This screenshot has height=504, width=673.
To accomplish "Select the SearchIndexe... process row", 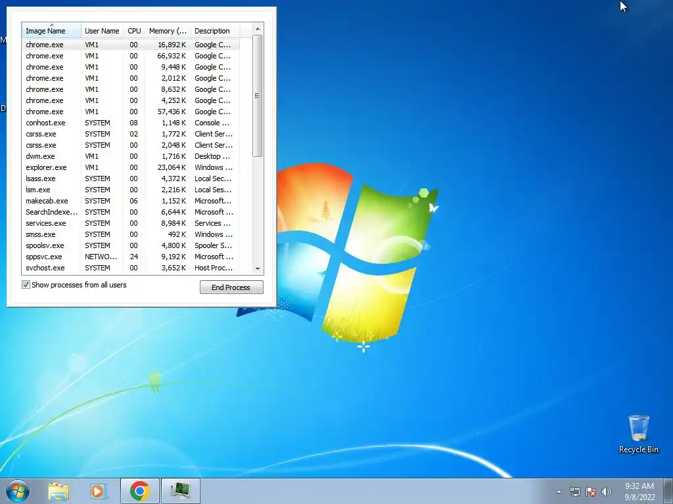I will click(x=131, y=212).
